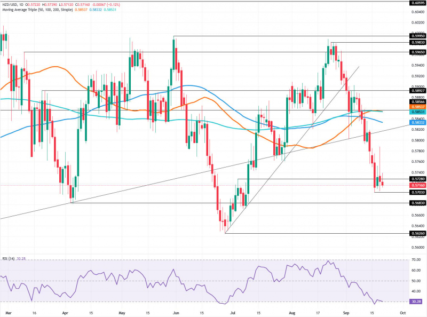Click the RSI 50.00 axis label
The width and height of the screenshot is (427, 317).
416,281
